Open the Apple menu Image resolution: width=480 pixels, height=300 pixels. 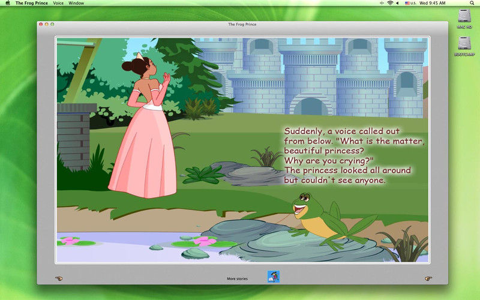[x=5, y=3]
